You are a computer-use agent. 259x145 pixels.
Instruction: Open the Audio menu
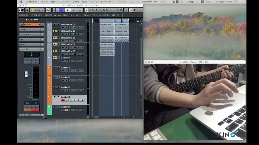tap(76, 2)
